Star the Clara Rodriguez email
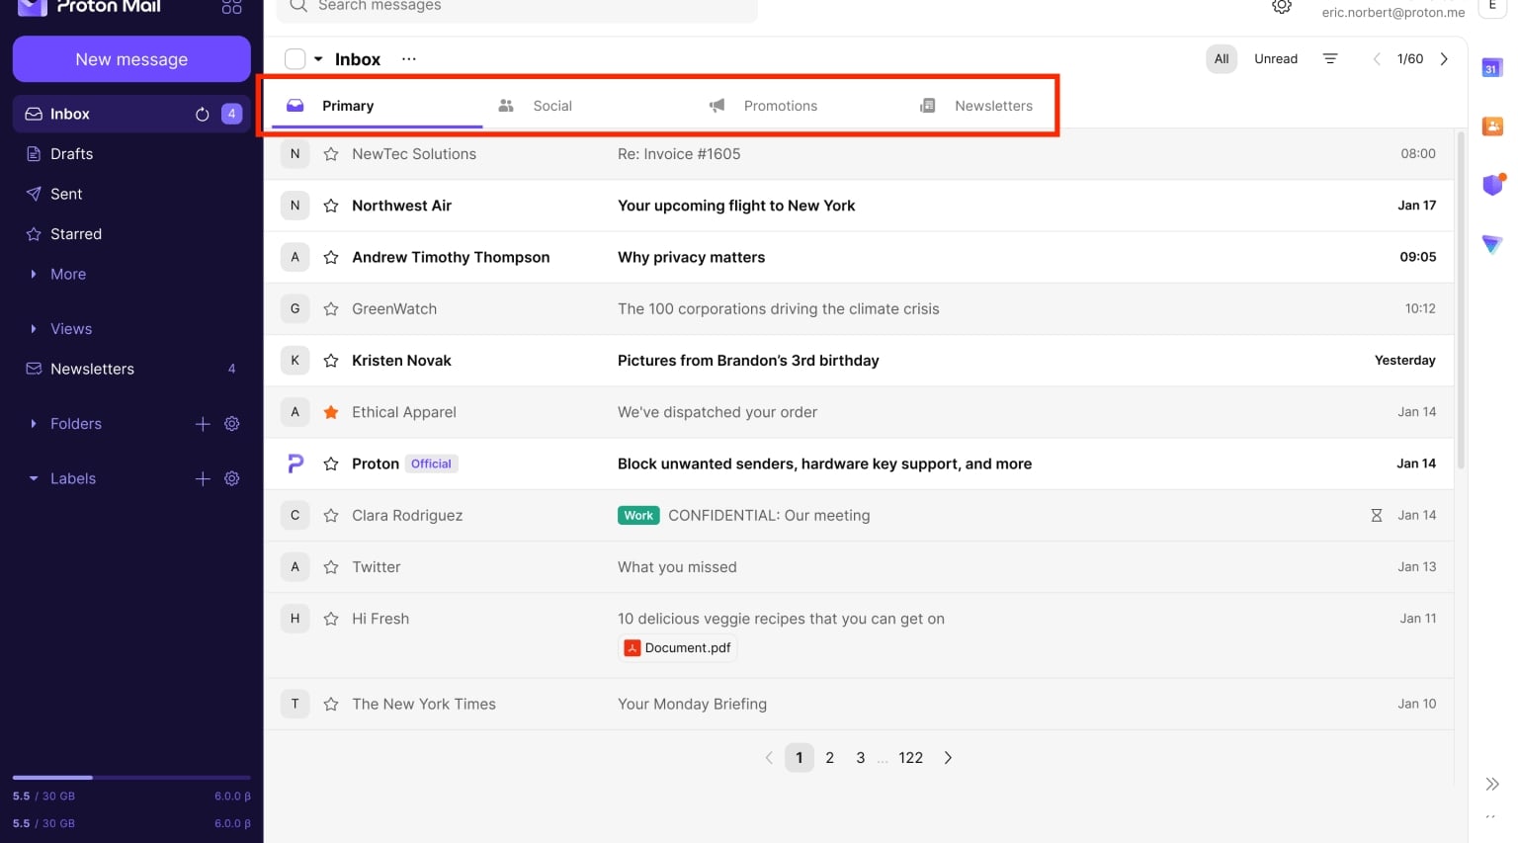The width and height of the screenshot is (1518, 843). [x=331, y=516]
